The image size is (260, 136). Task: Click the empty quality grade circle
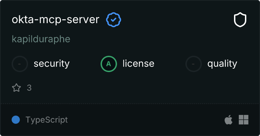[194, 64]
